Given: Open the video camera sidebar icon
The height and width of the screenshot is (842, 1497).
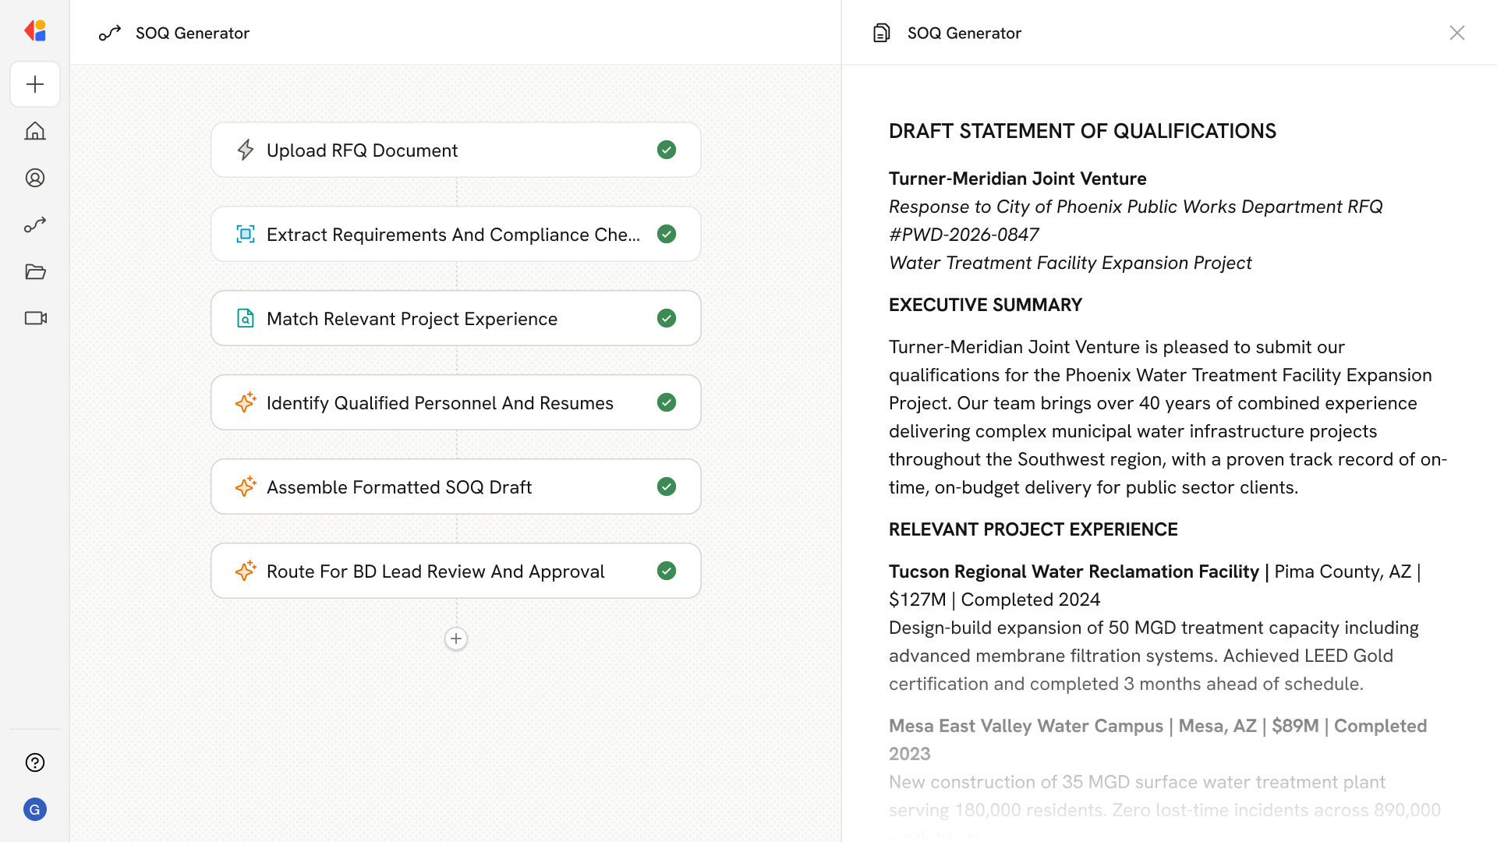Looking at the screenshot, I should (35, 318).
